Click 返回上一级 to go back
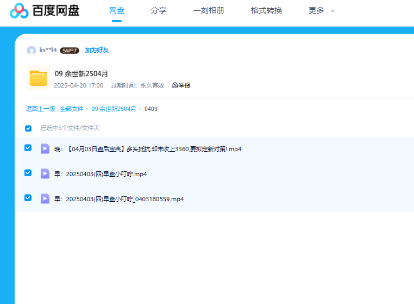Screen dimensions: 414x304 click(x=41, y=109)
